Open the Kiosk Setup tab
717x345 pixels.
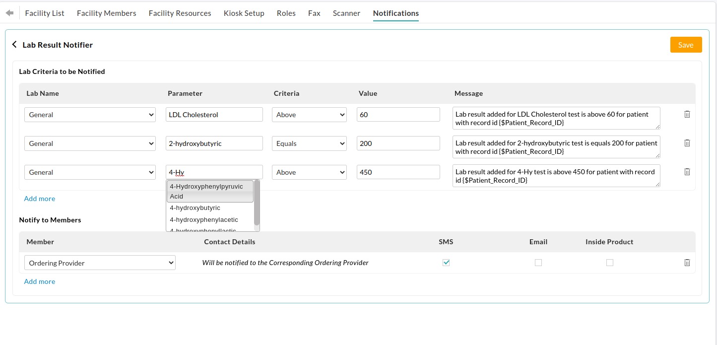tap(244, 13)
